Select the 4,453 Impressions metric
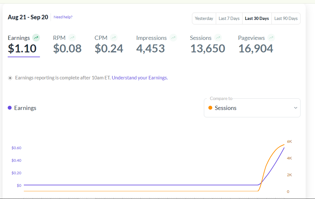Viewport: 315px width, 199px height. (x=150, y=49)
